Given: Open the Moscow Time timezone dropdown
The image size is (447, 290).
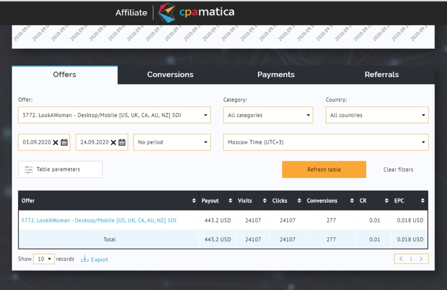Looking at the screenshot, I should click(326, 142).
